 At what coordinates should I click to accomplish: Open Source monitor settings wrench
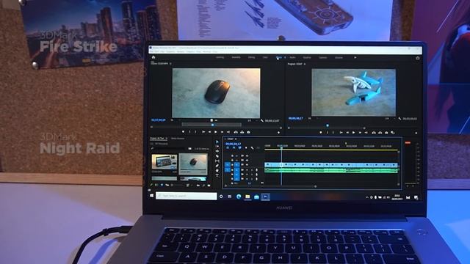tap(262, 120)
